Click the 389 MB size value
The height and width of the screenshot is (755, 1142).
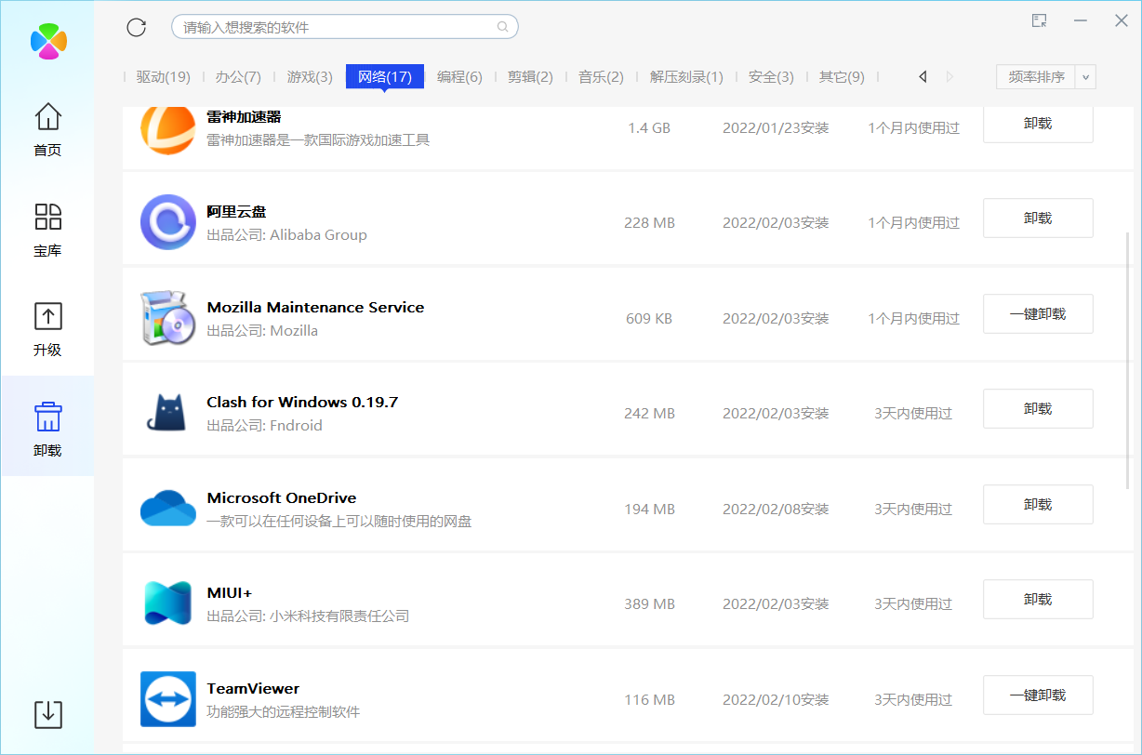tap(649, 603)
